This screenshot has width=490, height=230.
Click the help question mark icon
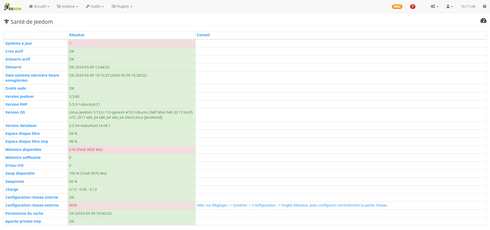[484, 6]
